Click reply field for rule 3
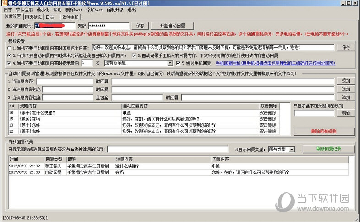The image size is (360, 222). click(258, 97)
